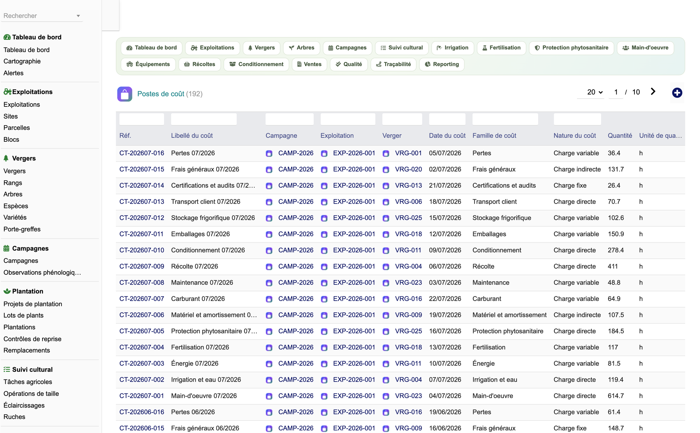Open the Fertilisation tab
The image size is (700, 433).
501,48
